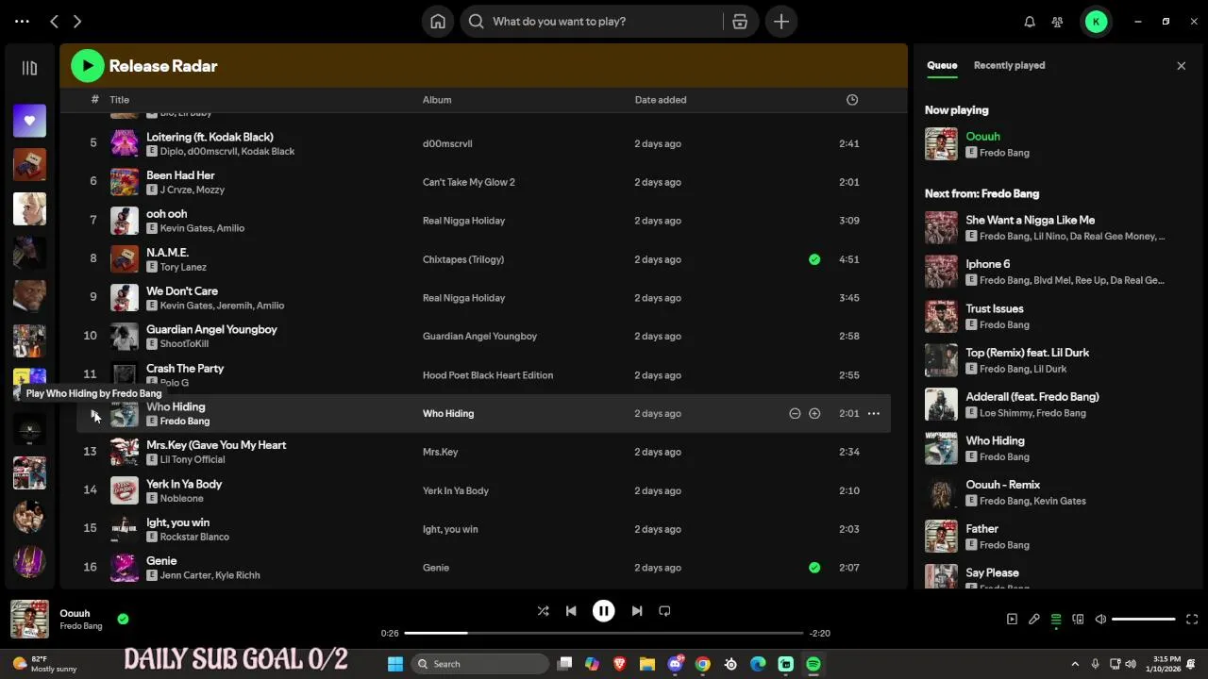Toggle saved checkmark for Genie
The image size is (1208, 679).
click(814, 568)
